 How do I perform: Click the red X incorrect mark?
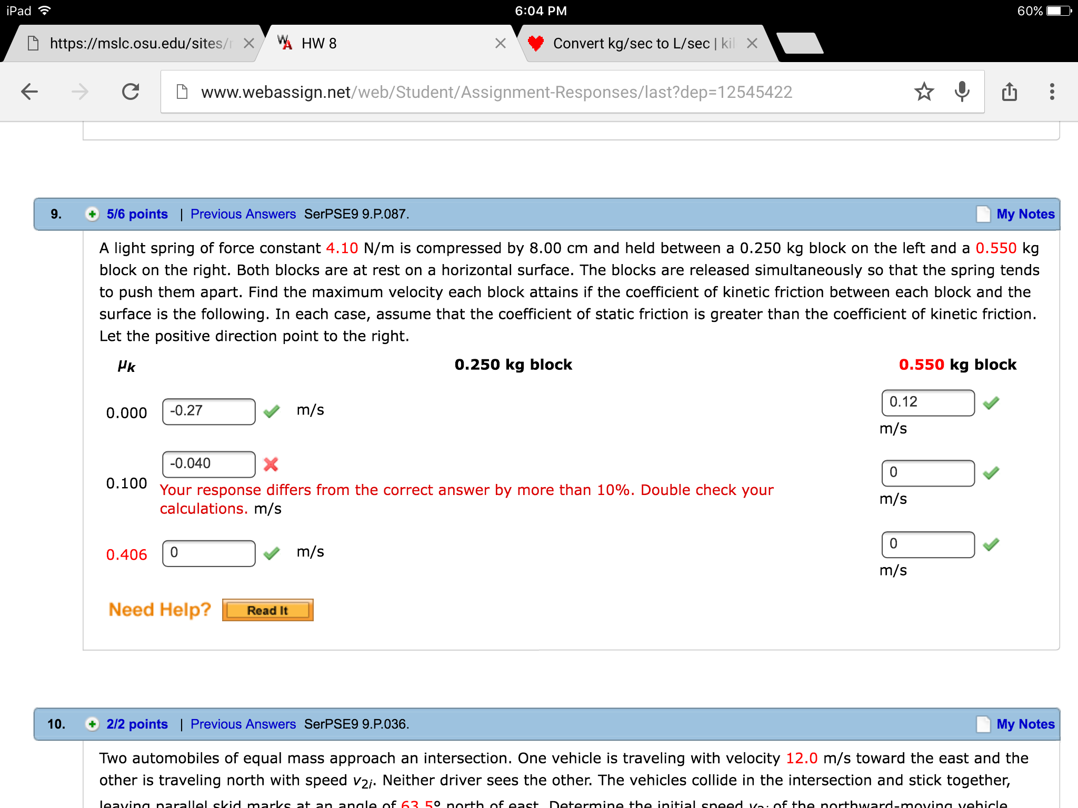[x=271, y=464]
